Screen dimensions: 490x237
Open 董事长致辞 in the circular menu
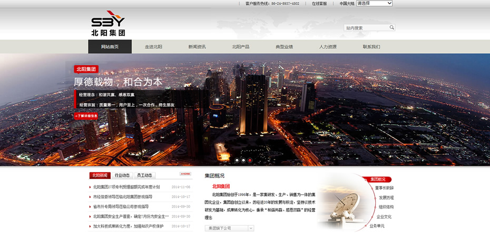pyautogui.click(x=384, y=188)
